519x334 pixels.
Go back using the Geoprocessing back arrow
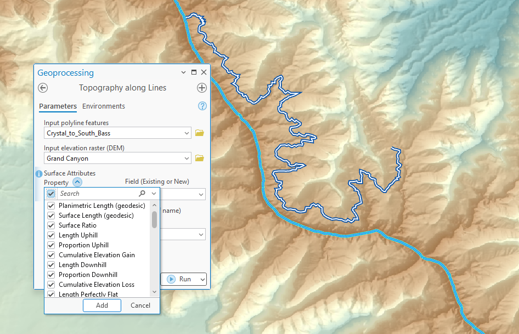43,88
